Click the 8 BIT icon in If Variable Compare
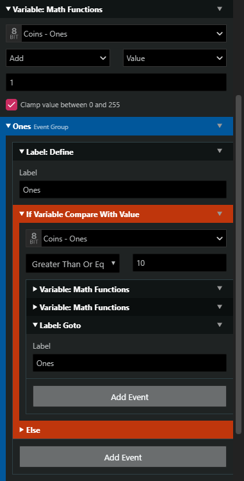 tap(34, 238)
